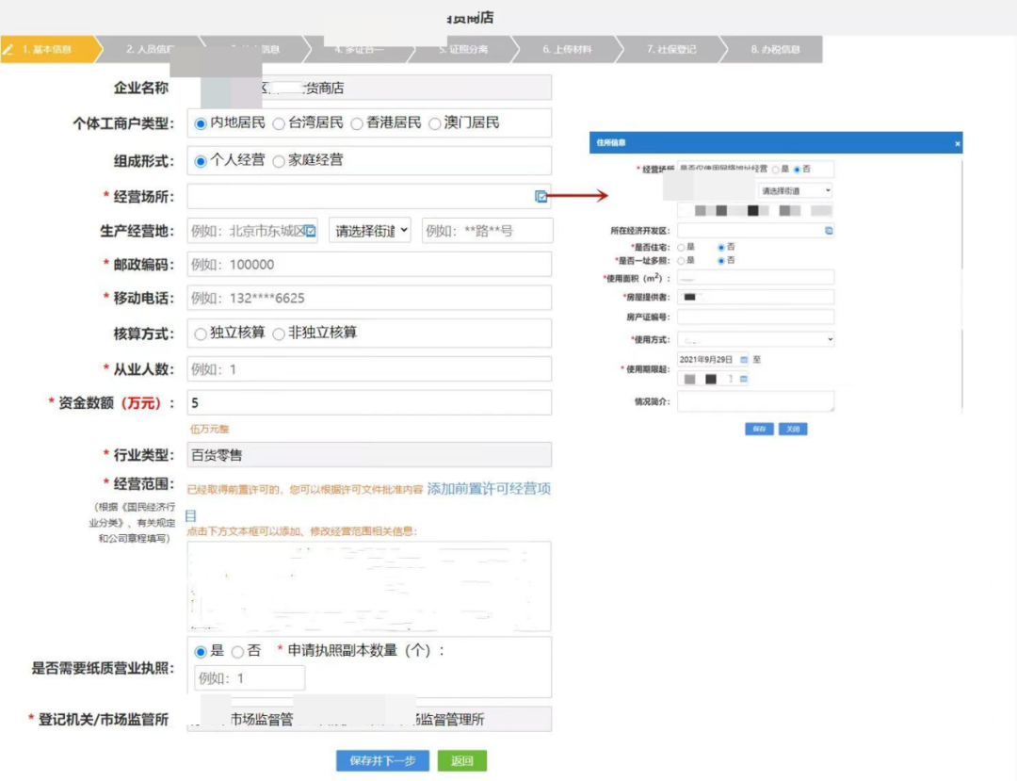Select the 家庭经营 radio option
Image resolution: width=1017 pixels, height=781 pixels.
[x=278, y=159]
